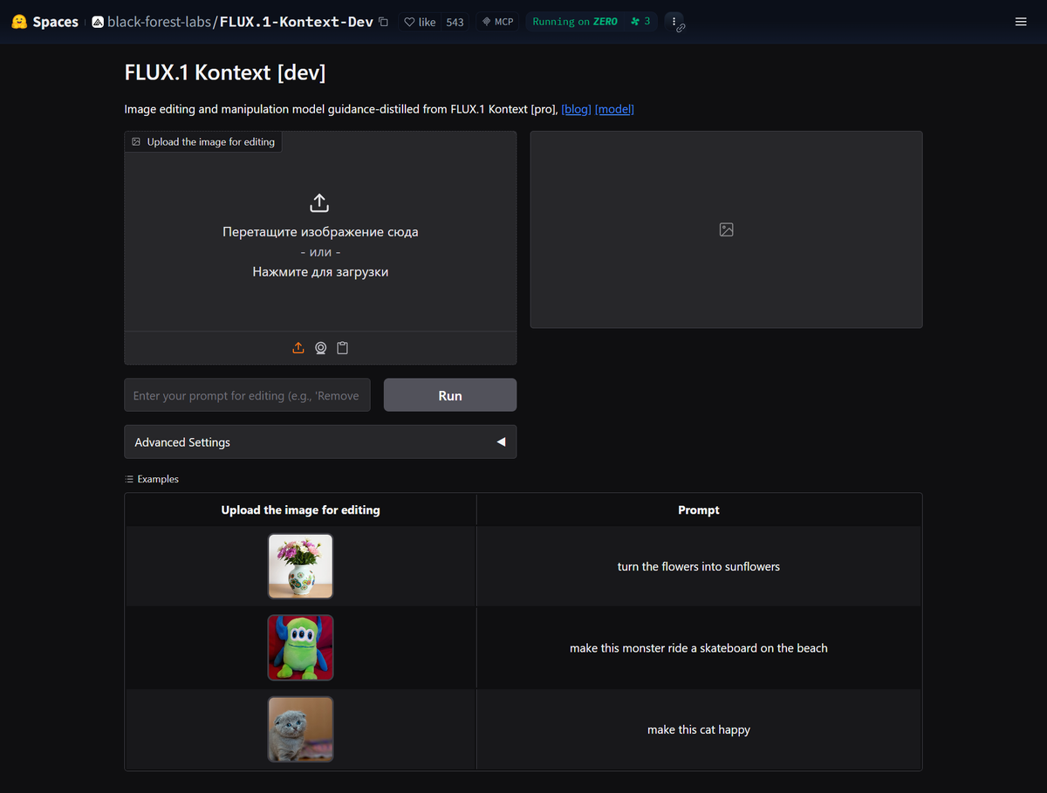Click the 543 likes count
1047x793 pixels.
coord(455,22)
